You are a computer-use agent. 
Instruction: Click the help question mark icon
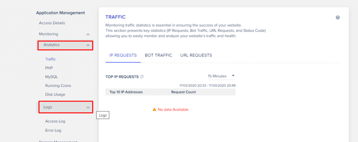pyautogui.click(x=338, y=17)
